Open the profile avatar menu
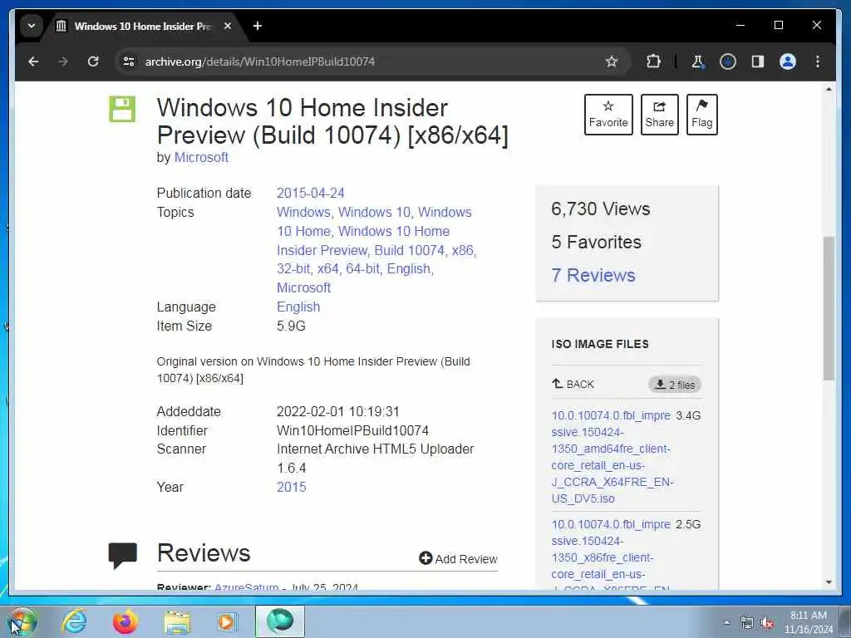The width and height of the screenshot is (851, 638). [x=788, y=61]
